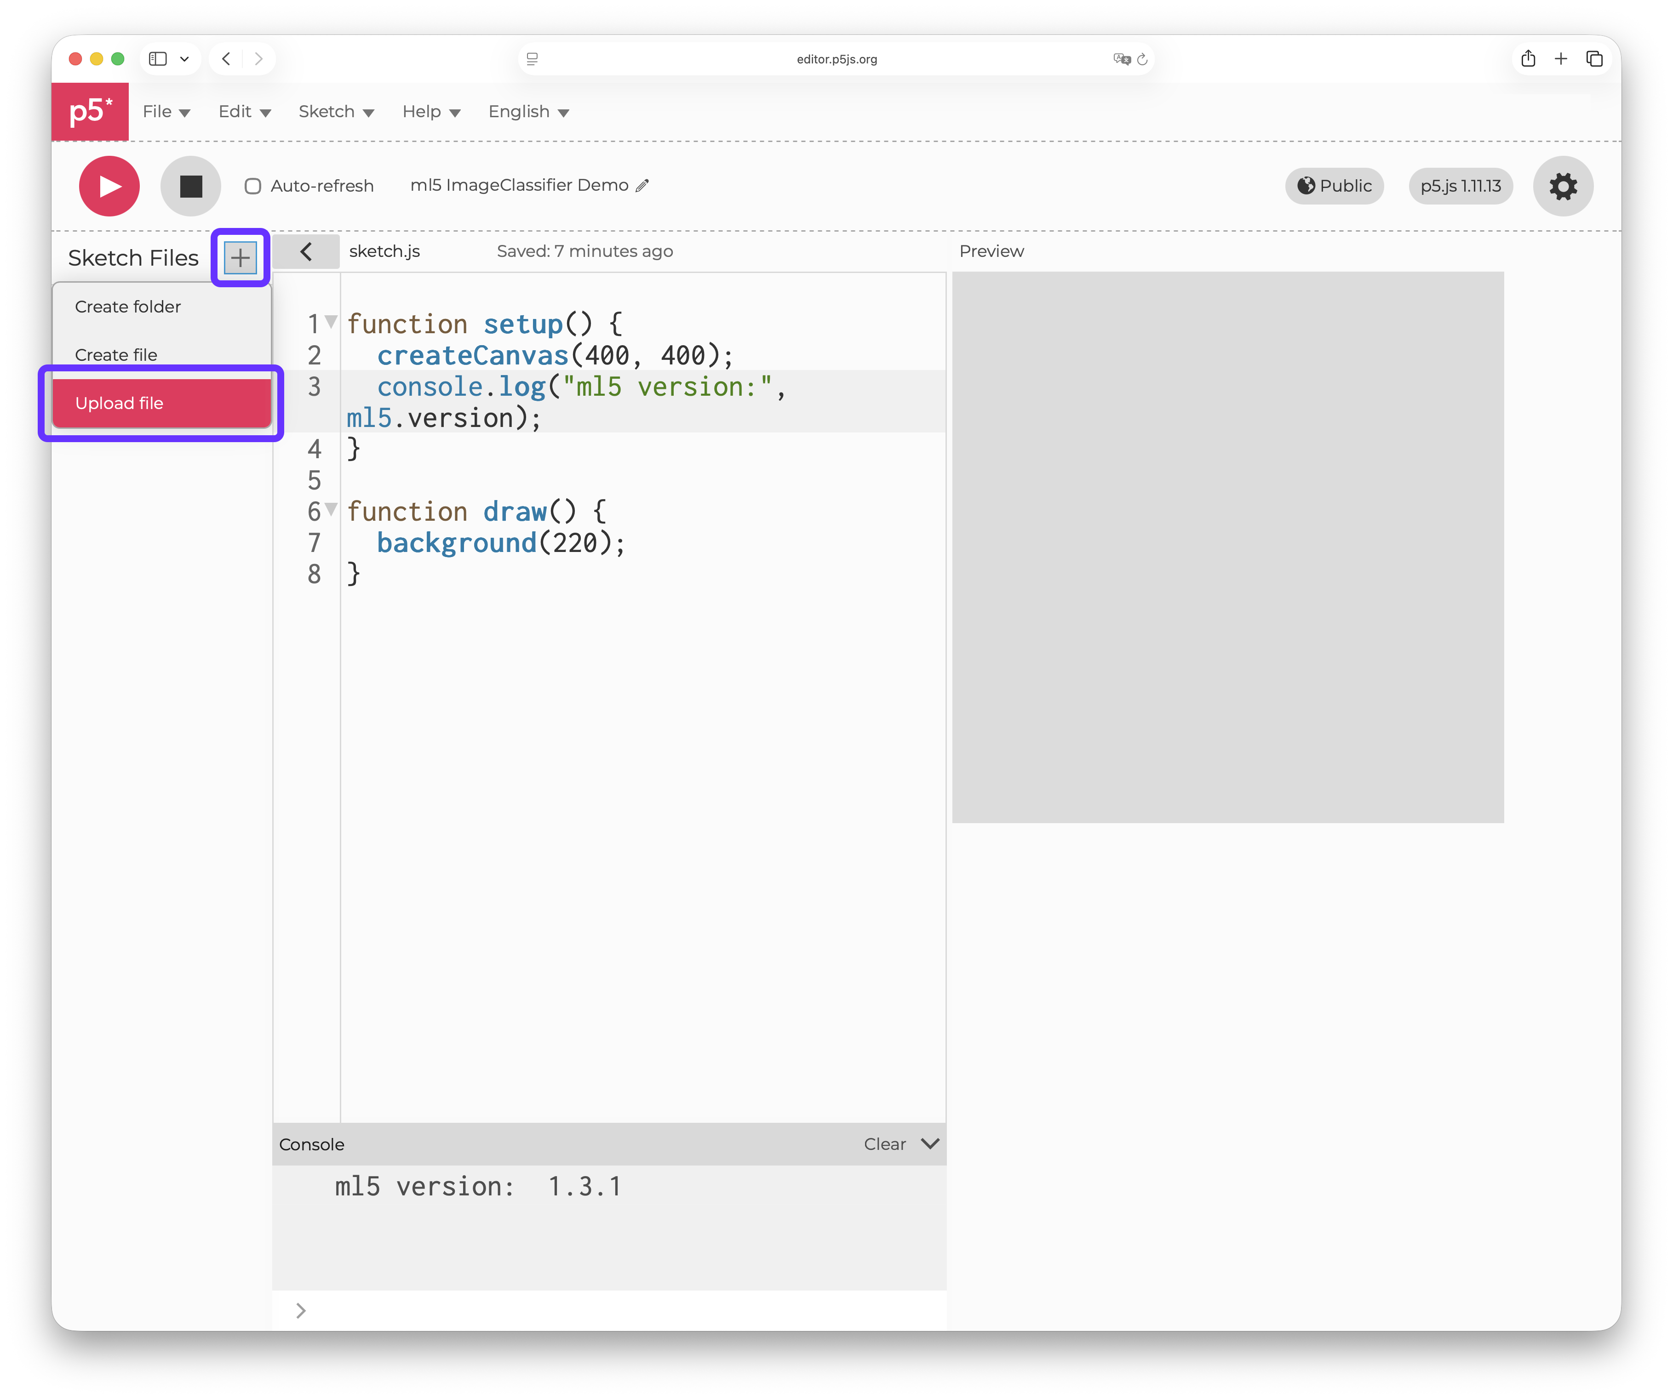The height and width of the screenshot is (1399, 1673).
Task: Go forward with Safari forward arrow
Action: pos(258,59)
